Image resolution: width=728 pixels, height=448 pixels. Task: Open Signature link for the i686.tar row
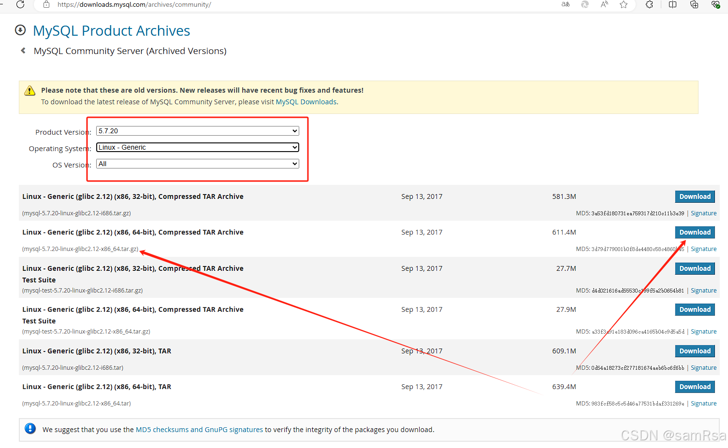click(703, 368)
